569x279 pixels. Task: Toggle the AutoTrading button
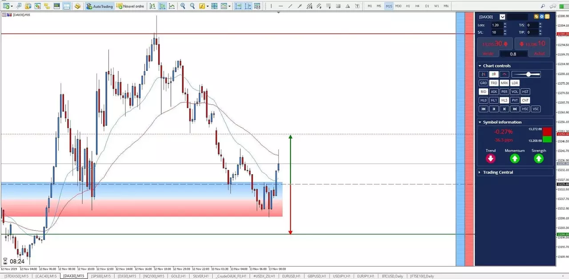point(99,6)
